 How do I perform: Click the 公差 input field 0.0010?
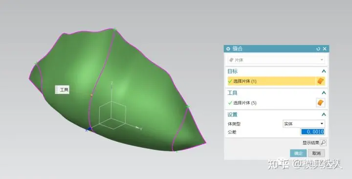312,132
